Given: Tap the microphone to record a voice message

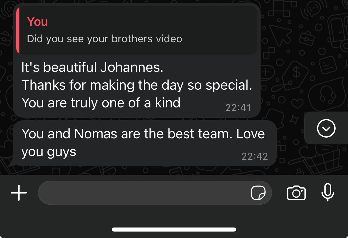Looking at the screenshot, I should click(x=328, y=192).
